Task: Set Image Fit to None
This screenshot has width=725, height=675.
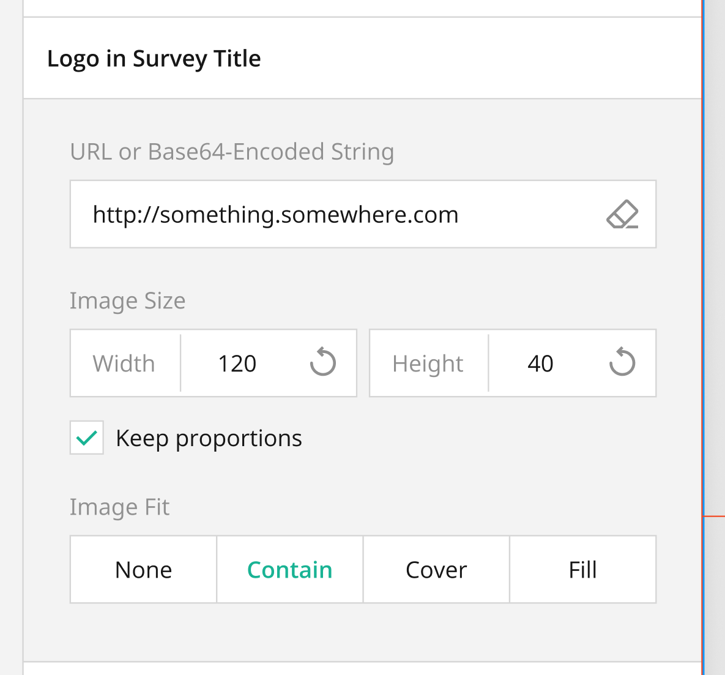Action: (144, 570)
